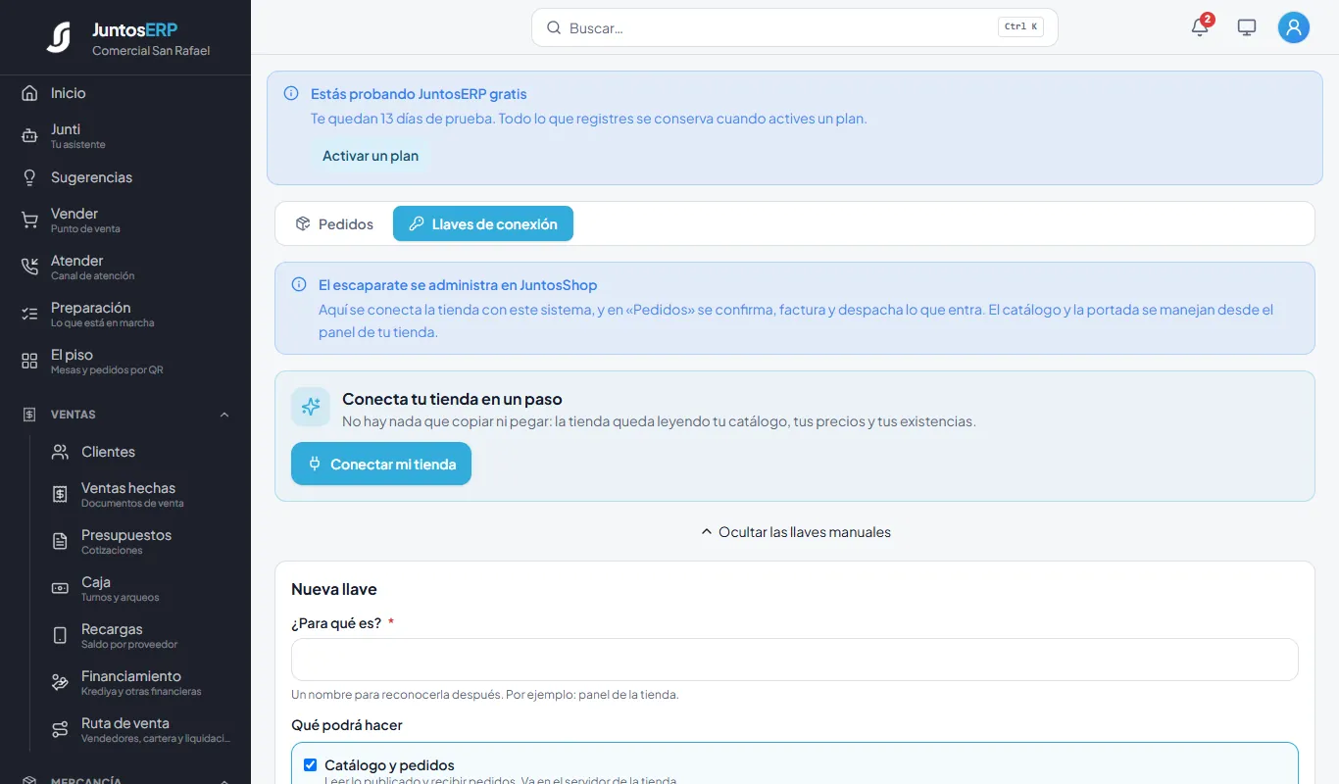Click the Conectar mi tienda button

click(381, 464)
